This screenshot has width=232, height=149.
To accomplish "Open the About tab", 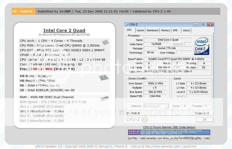I will coord(186,30).
